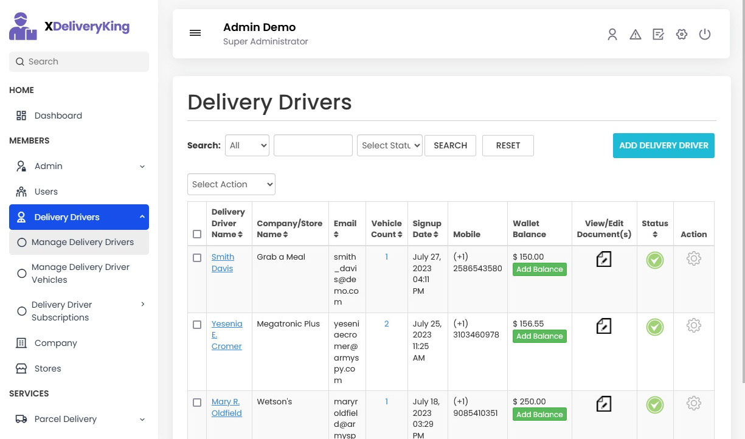Click the alert triangle icon
The image size is (745, 439).
pos(636,35)
